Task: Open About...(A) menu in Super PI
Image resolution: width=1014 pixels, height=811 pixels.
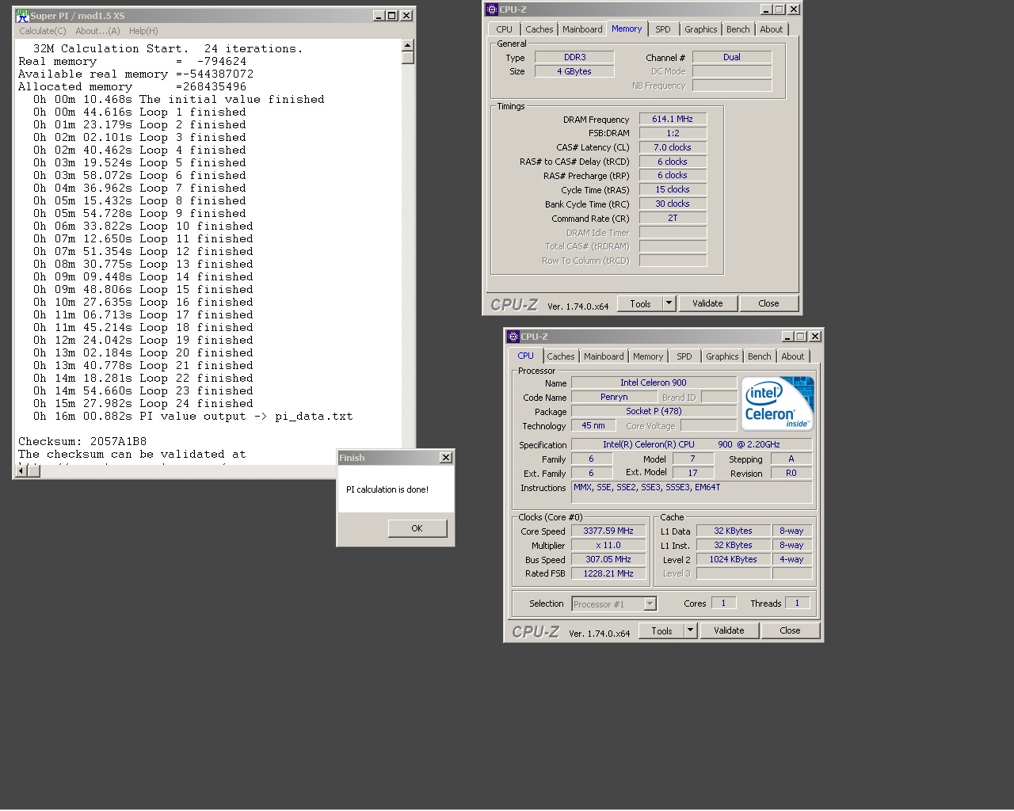Action: coord(97,31)
